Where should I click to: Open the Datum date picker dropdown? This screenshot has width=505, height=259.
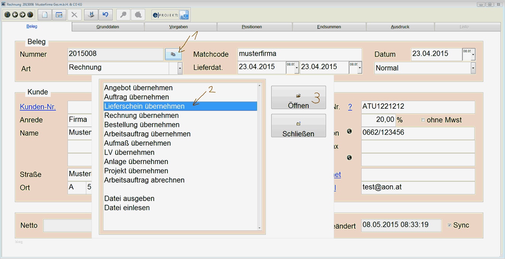point(473,55)
